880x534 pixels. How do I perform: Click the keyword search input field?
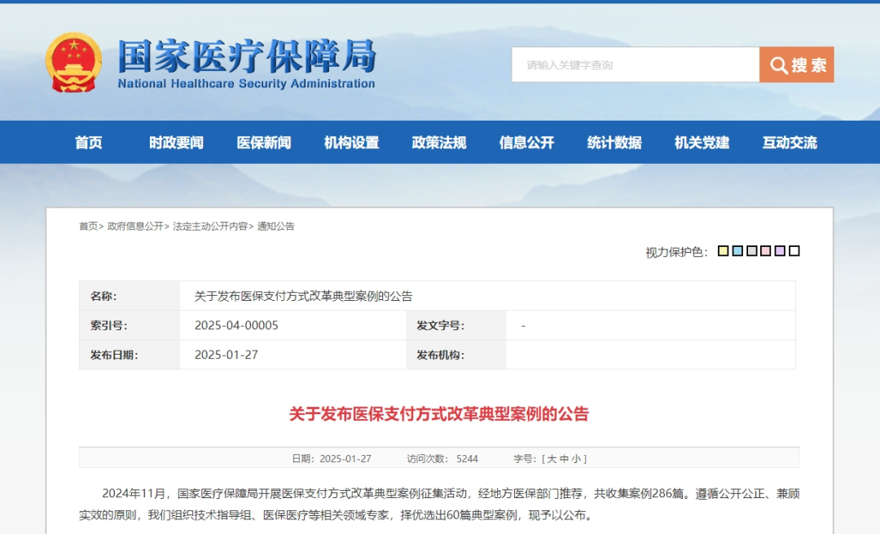(636, 64)
